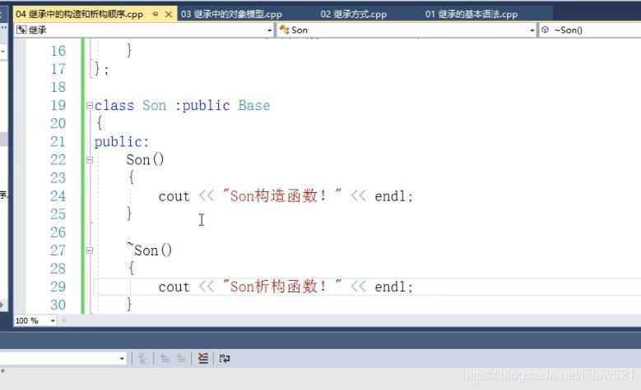Close the 04 继承中的构造和析构顺序.cpp tab

[169, 14]
